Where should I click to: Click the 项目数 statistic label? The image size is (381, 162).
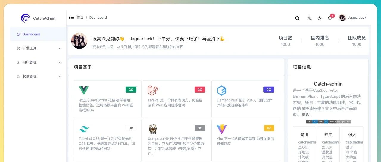pos(285,38)
